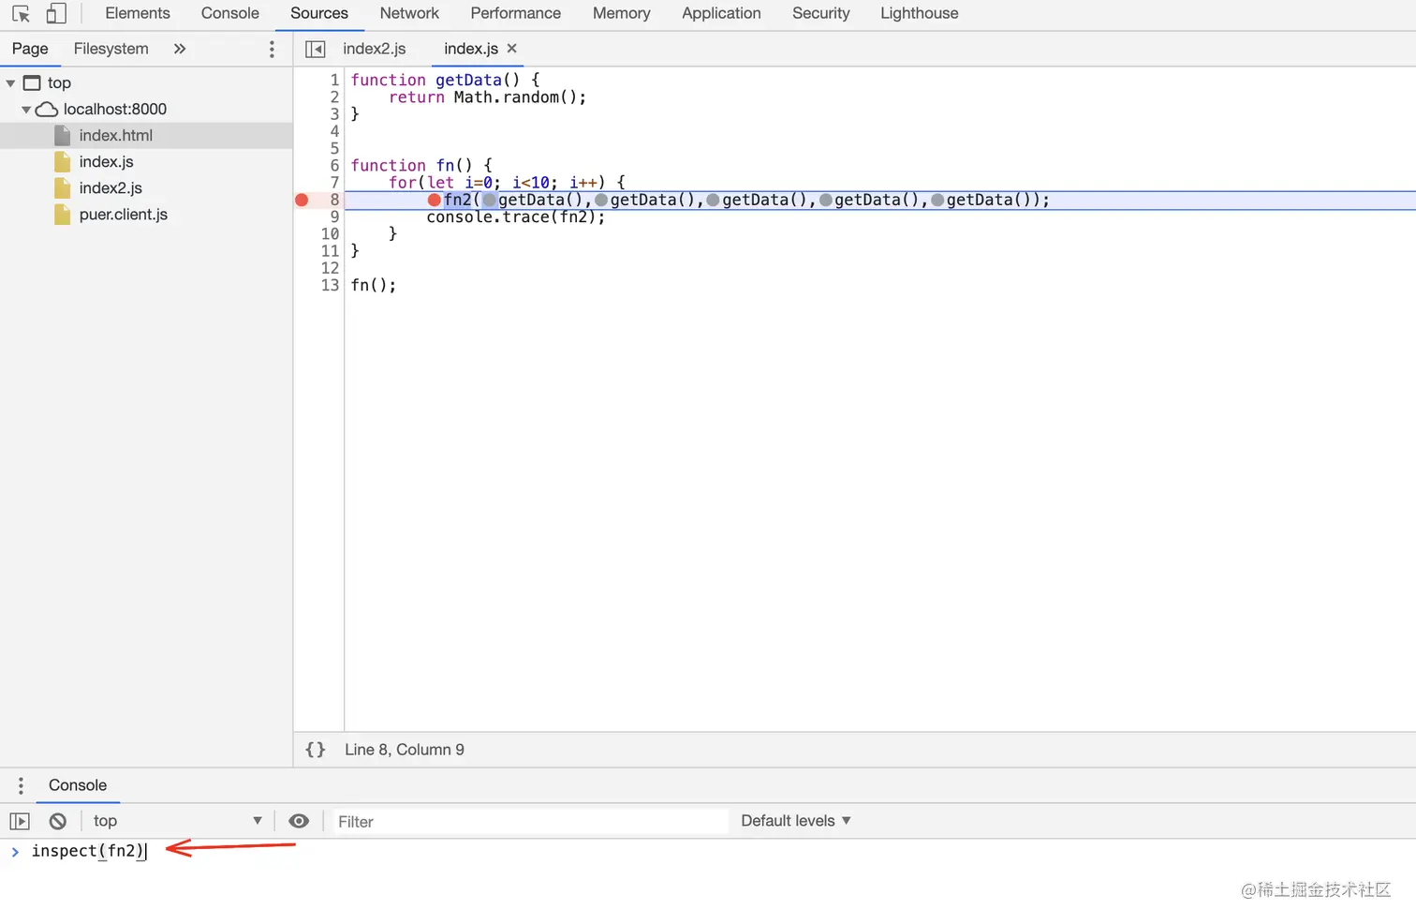Open the Default levels dropdown
1416x924 pixels.
pos(796,821)
